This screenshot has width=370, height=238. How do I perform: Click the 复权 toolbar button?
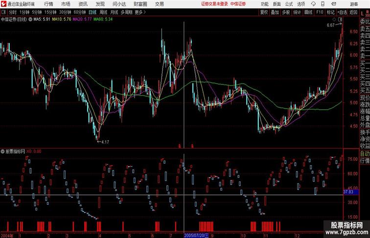click(x=264, y=12)
